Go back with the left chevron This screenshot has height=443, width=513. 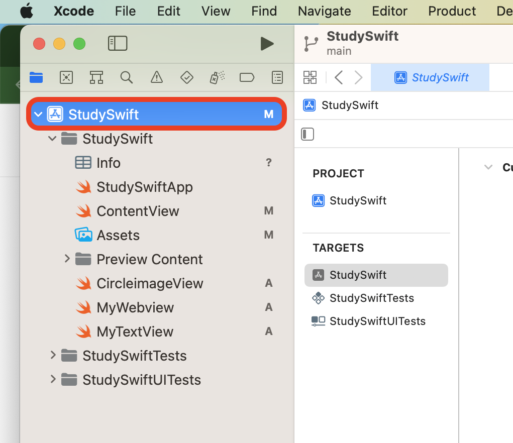[x=339, y=77]
